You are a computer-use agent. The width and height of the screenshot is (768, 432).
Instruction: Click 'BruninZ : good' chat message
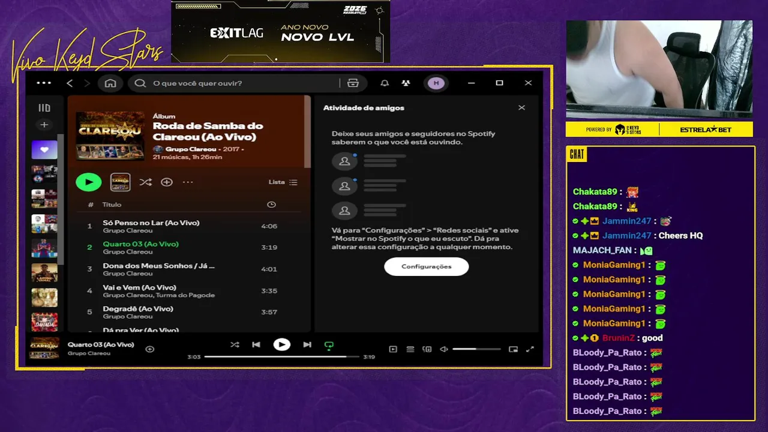coord(618,338)
